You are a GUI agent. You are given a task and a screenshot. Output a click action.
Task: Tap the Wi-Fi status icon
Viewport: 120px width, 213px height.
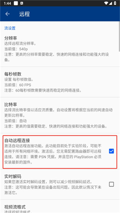(106, 3)
